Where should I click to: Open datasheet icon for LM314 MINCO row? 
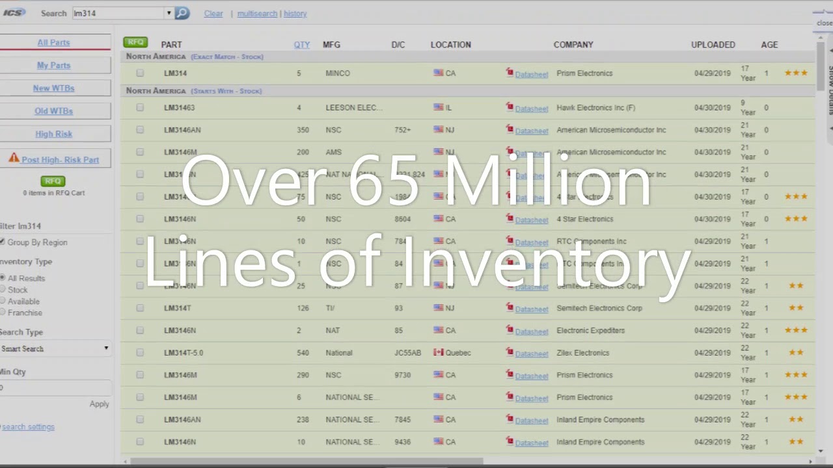coord(510,73)
